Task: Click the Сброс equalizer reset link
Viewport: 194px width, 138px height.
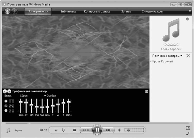Action: pos(24,96)
